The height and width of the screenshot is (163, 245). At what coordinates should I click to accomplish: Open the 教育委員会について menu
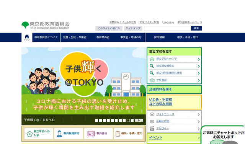pos(46,37)
